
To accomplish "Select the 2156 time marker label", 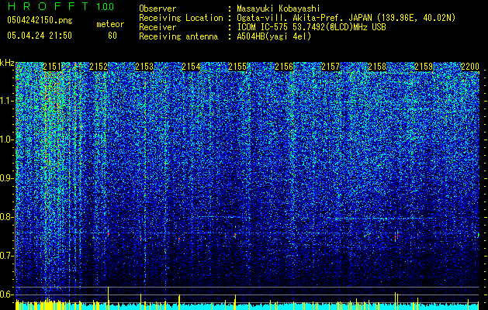I will 284,67.
